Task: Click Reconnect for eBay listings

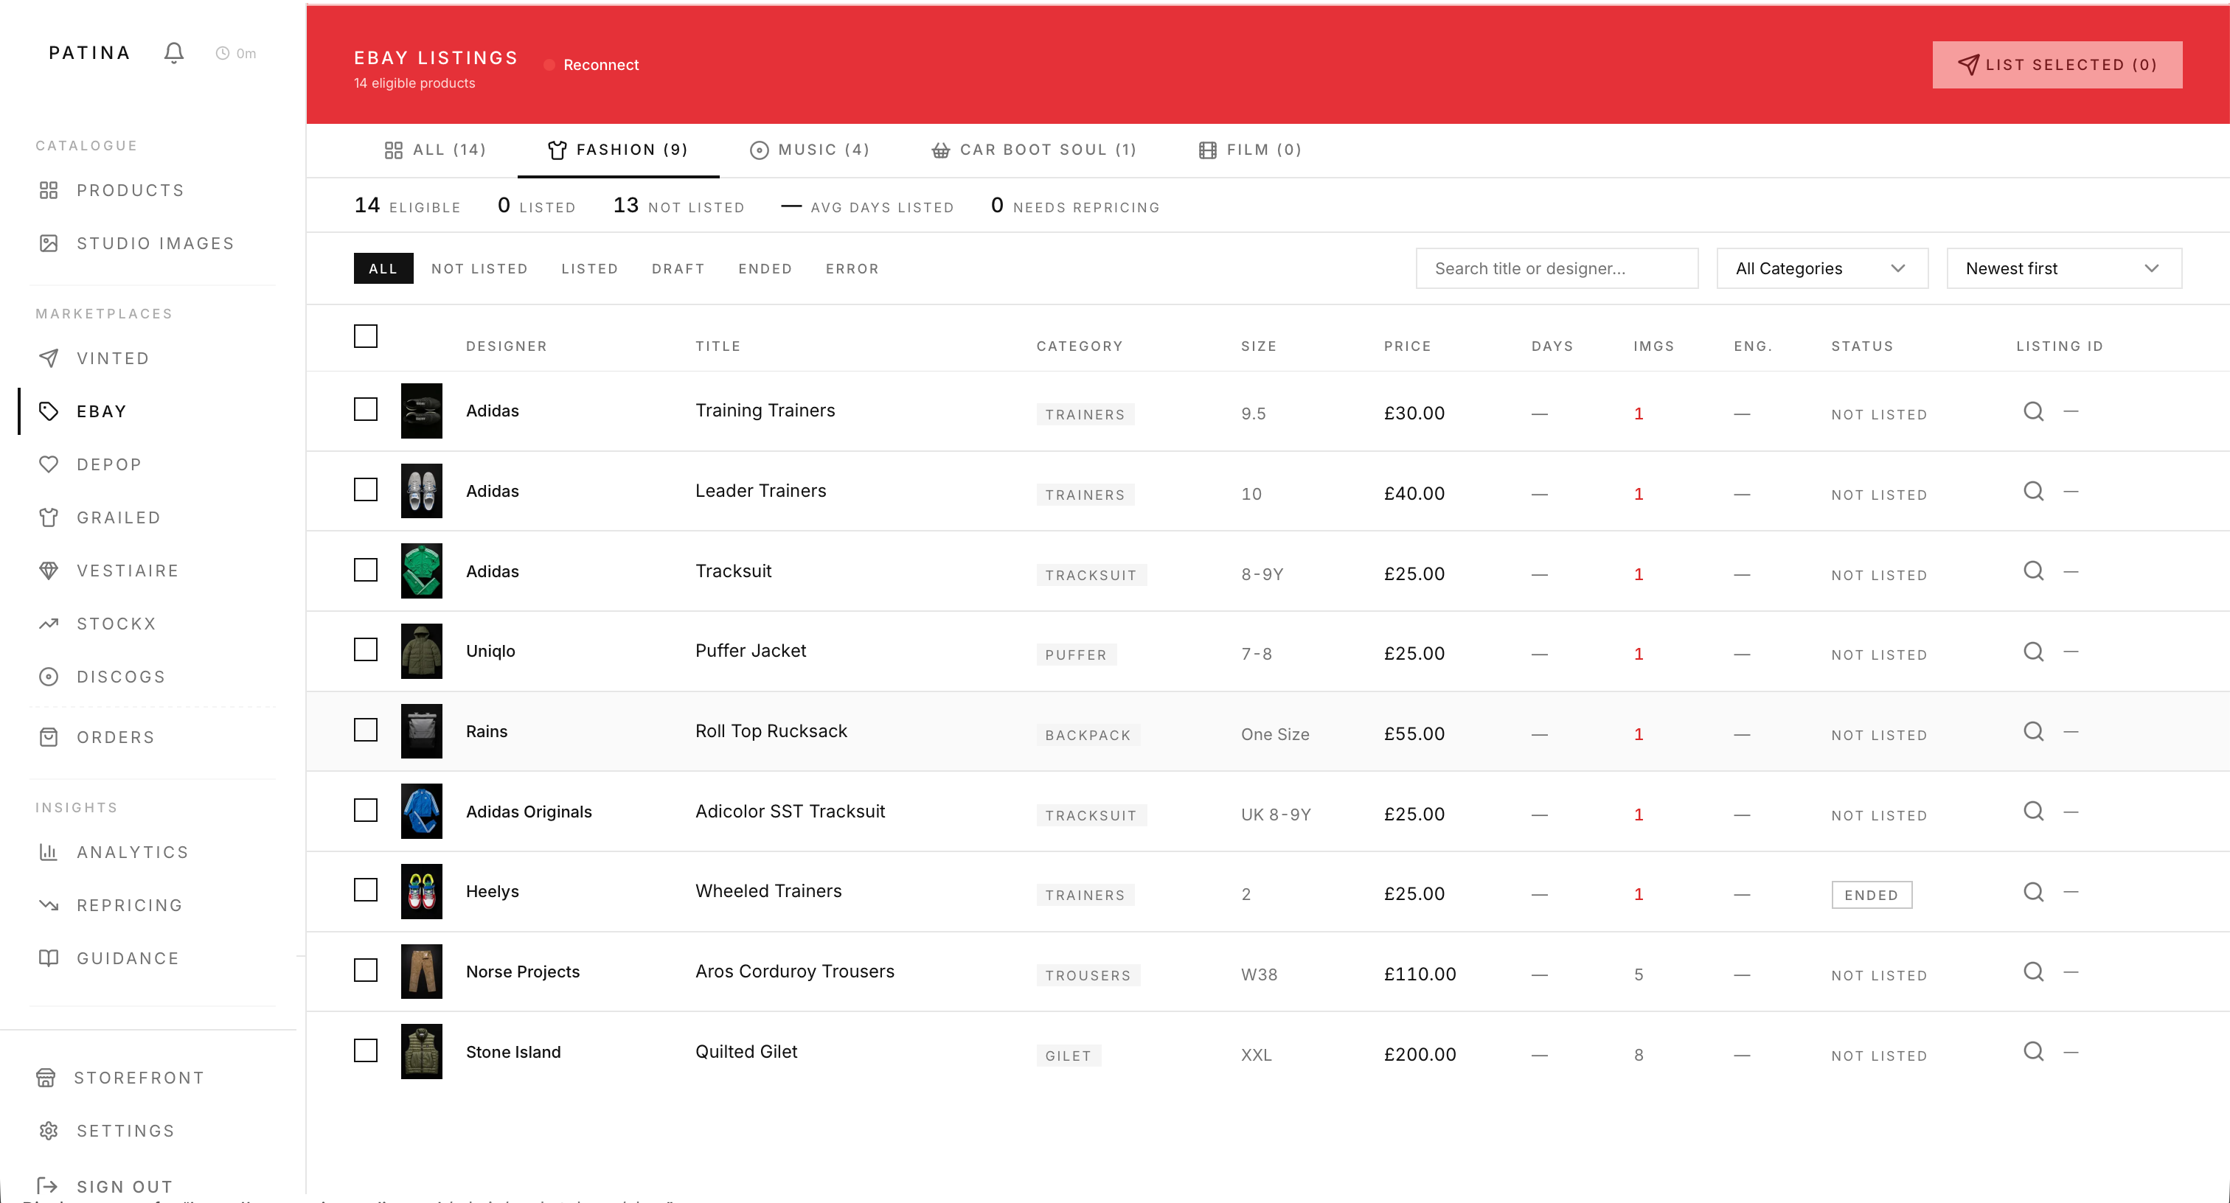Action: click(x=601, y=64)
